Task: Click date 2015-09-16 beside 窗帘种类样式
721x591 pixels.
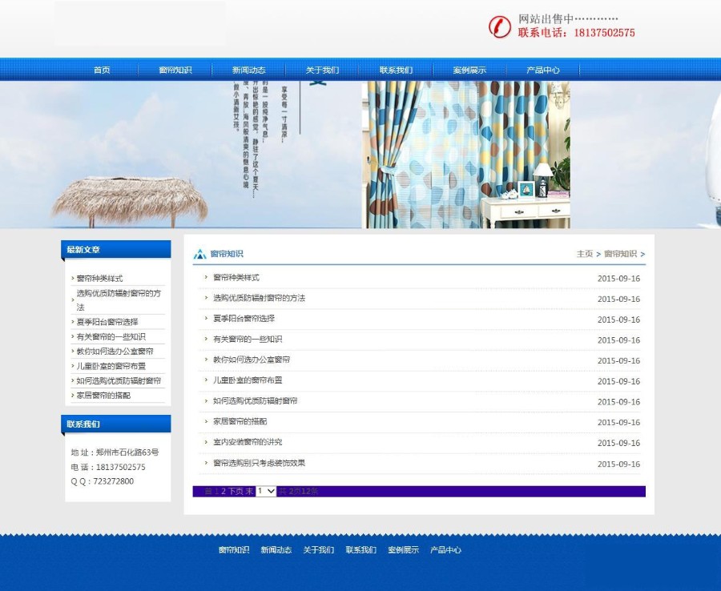Action: [618, 278]
